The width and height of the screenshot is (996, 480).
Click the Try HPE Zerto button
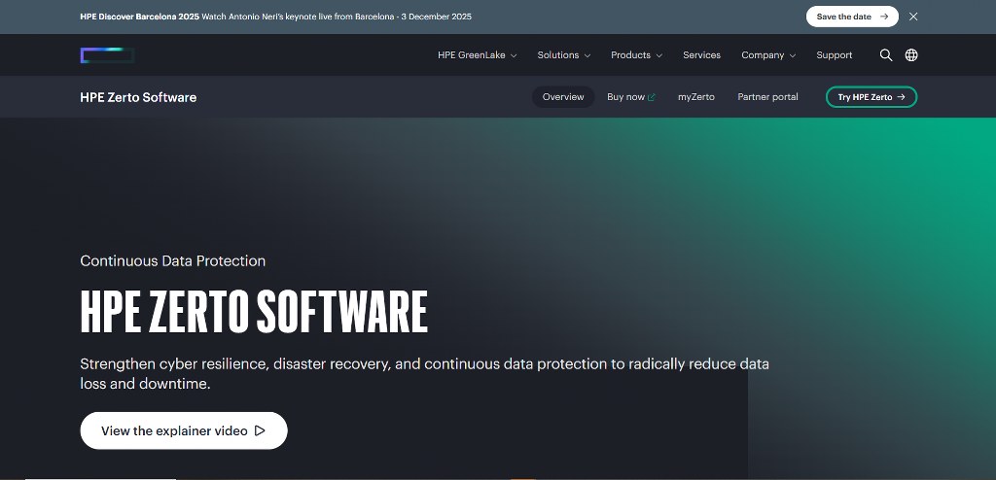tap(871, 97)
